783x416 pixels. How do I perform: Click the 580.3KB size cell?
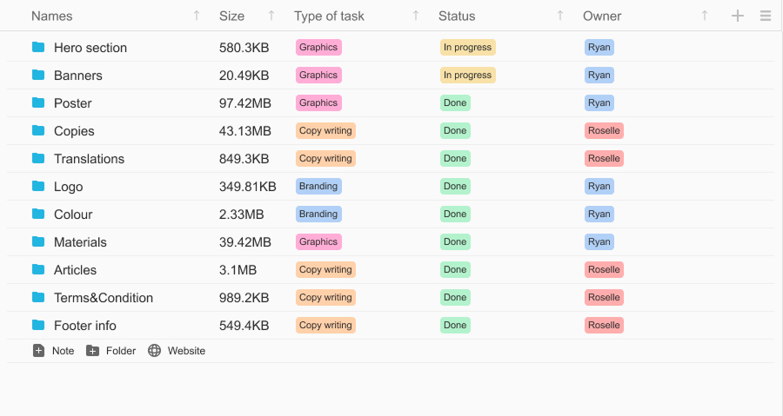[244, 47]
